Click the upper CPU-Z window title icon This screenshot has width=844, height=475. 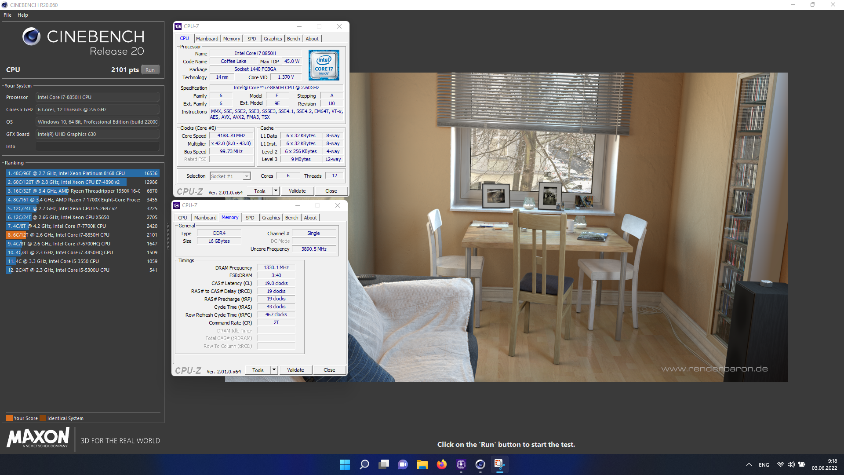(178, 26)
